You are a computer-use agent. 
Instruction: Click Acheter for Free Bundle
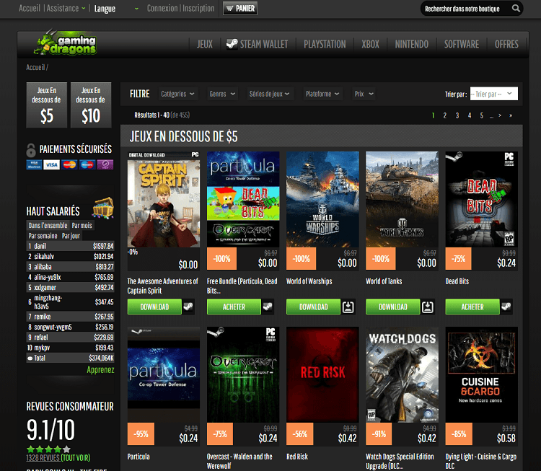(234, 307)
